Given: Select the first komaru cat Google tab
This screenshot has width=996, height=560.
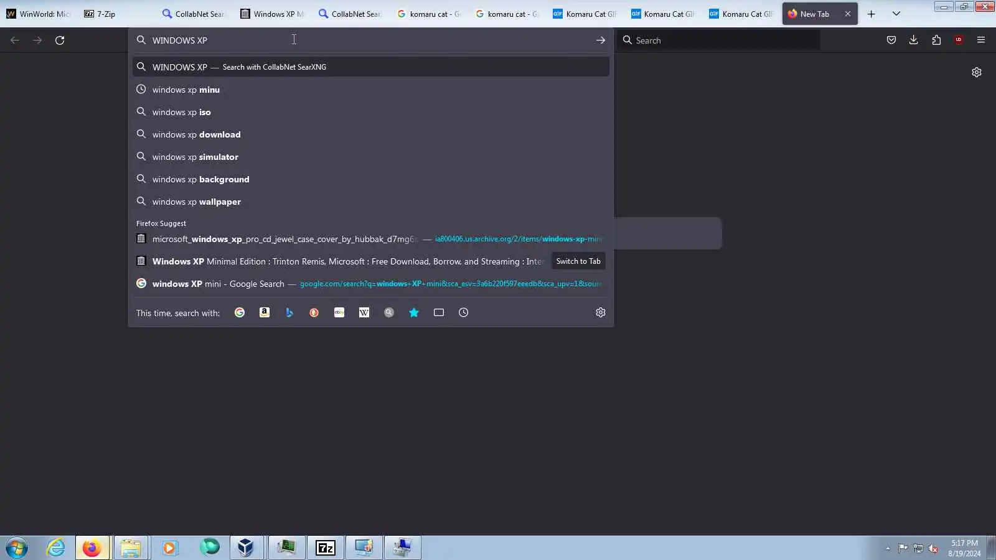Looking at the screenshot, I should point(430,14).
